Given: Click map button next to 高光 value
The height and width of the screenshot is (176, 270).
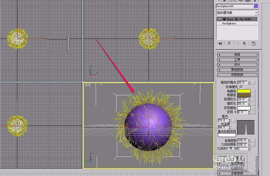Looking at the screenshot, I should pyautogui.click(x=234, y=120).
